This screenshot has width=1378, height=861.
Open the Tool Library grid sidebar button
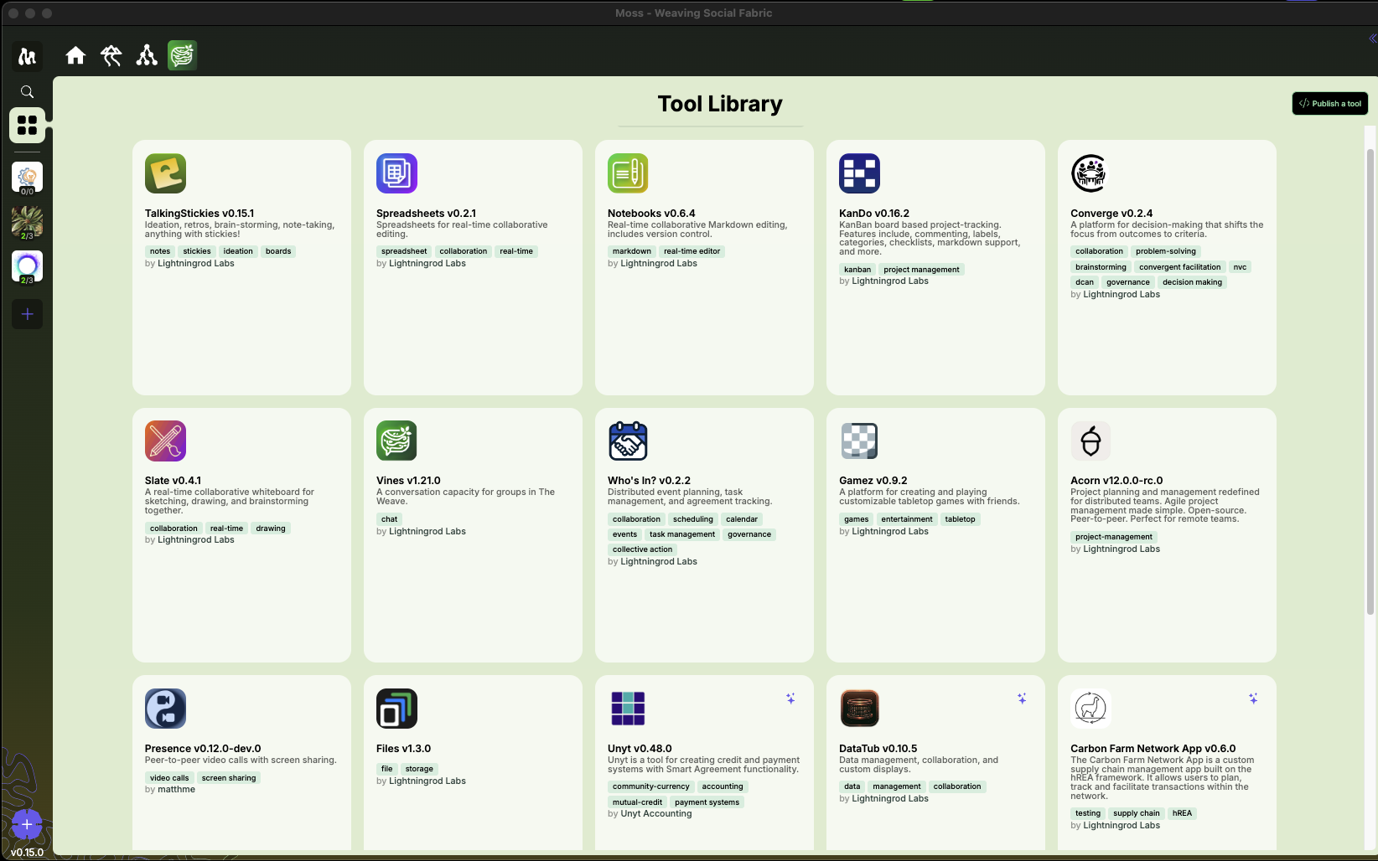27,126
